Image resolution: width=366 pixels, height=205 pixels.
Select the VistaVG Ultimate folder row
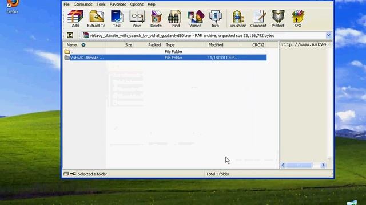(x=165, y=58)
